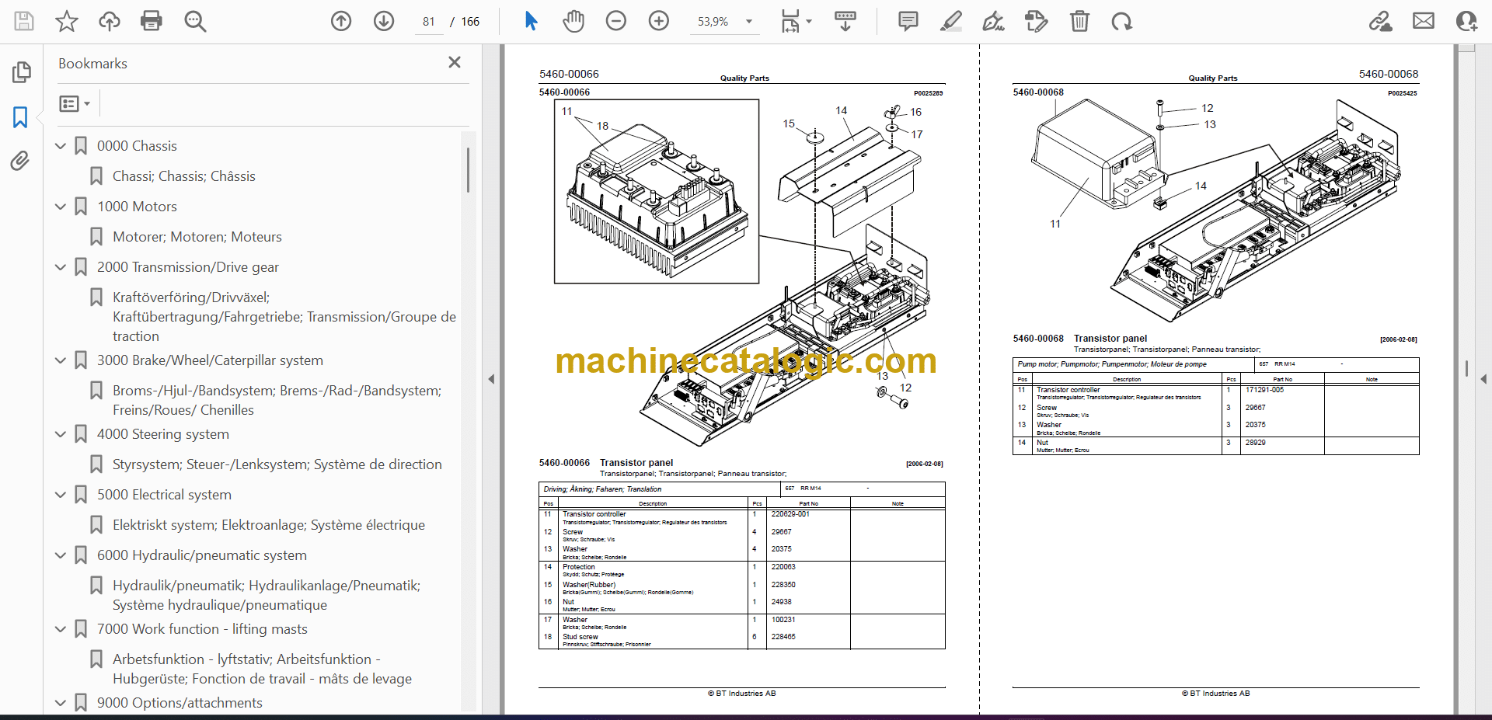The image size is (1492, 720).
Task: Open the 4000 Steering system bookmark
Action: 163,434
